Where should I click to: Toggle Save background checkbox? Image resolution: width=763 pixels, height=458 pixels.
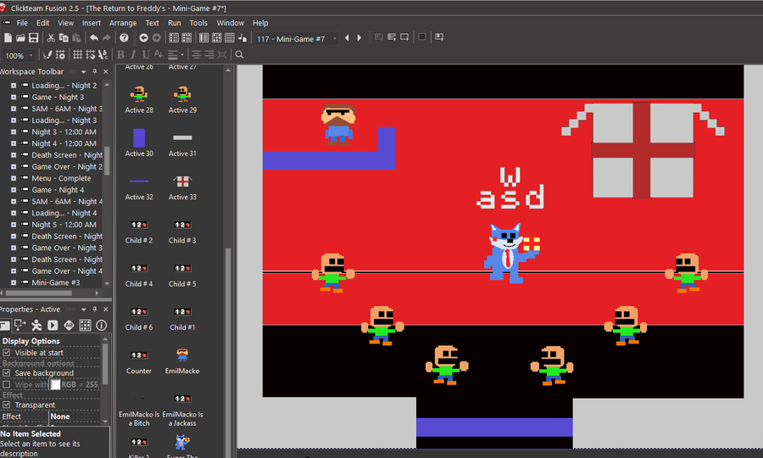[x=6, y=373]
